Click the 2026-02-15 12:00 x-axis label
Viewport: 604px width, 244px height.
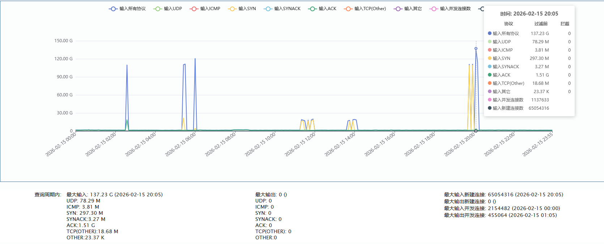coord(300,144)
